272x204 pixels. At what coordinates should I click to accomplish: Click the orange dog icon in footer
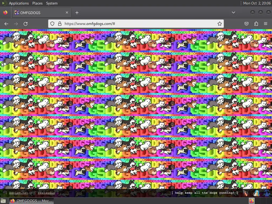[x=246, y=193]
